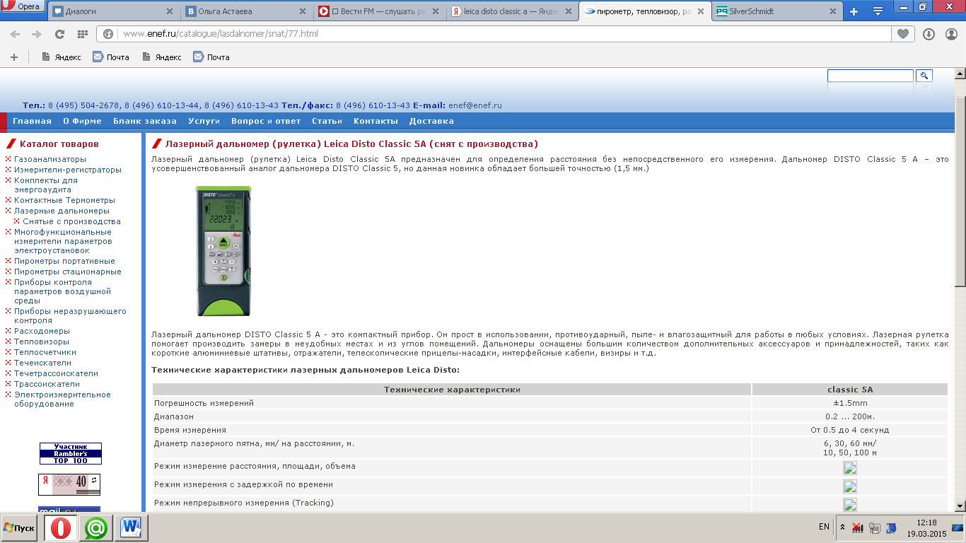Image resolution: width=966 pixels, height=543 pixels.
Task: Go back to the previous page
Action: pyautogui.click(x=15, y=34)
